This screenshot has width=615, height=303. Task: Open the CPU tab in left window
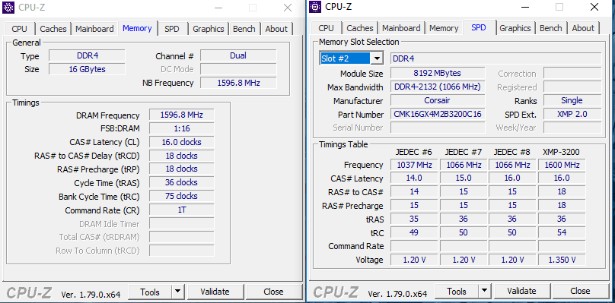coord(19,29)
